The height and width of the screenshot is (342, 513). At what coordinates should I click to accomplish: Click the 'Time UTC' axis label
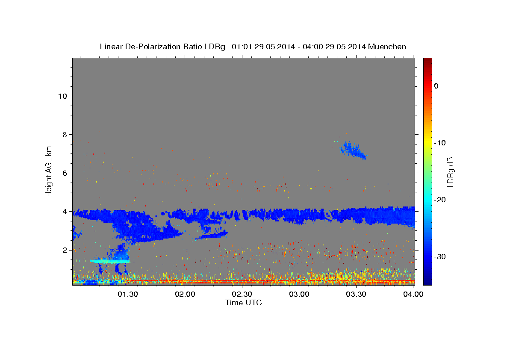pyautogui.click(x=243, y=303)
